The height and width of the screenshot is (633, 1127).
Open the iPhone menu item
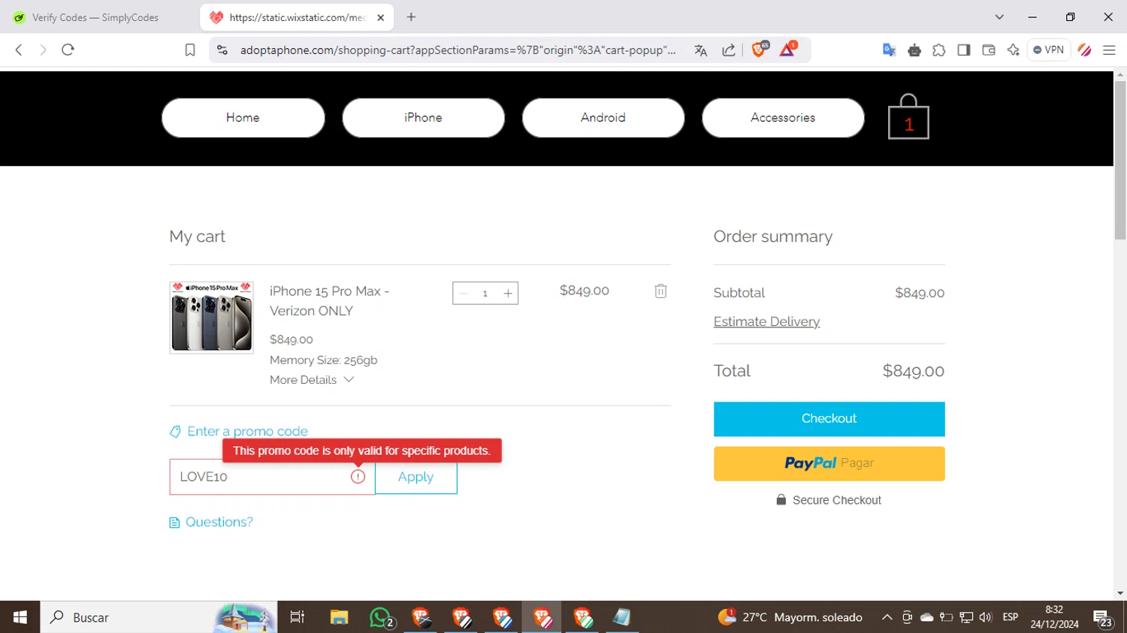pos(423,117)
